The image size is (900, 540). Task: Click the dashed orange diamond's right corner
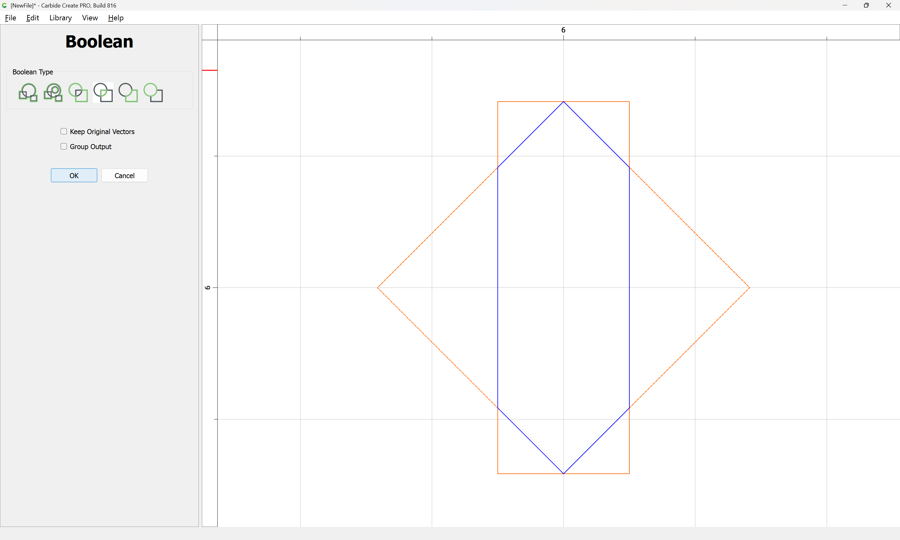(x=749, y=287)
